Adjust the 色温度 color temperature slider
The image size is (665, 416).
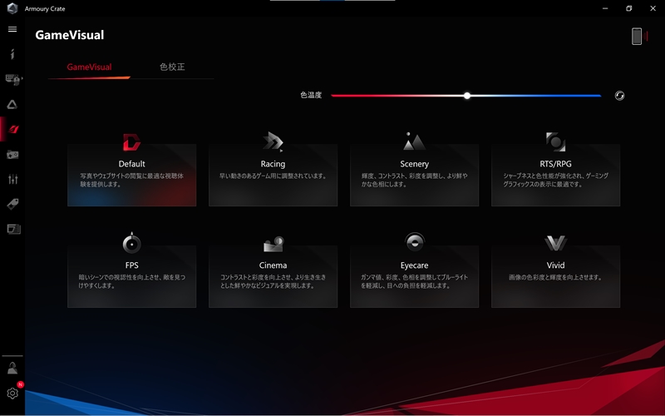click(x=466, y=96)
